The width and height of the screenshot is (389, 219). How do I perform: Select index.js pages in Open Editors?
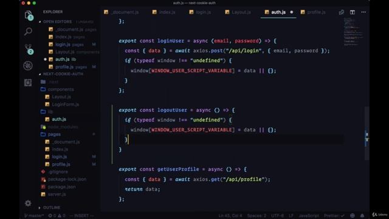(67, 36)
